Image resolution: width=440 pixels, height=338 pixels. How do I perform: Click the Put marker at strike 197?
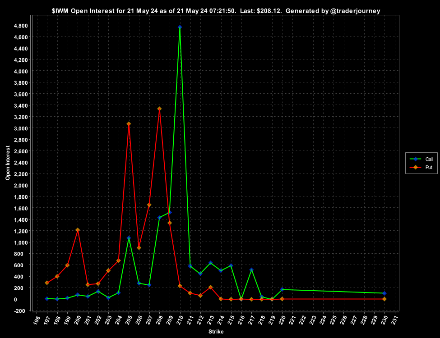click(x=47, y=283)
